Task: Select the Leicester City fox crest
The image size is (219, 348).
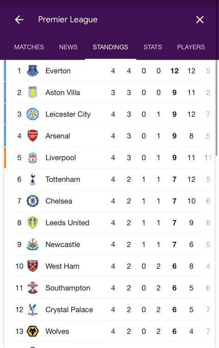Action: [33, 114]
